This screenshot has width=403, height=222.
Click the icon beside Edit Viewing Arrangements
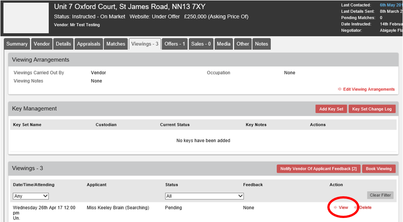[339, 89]
